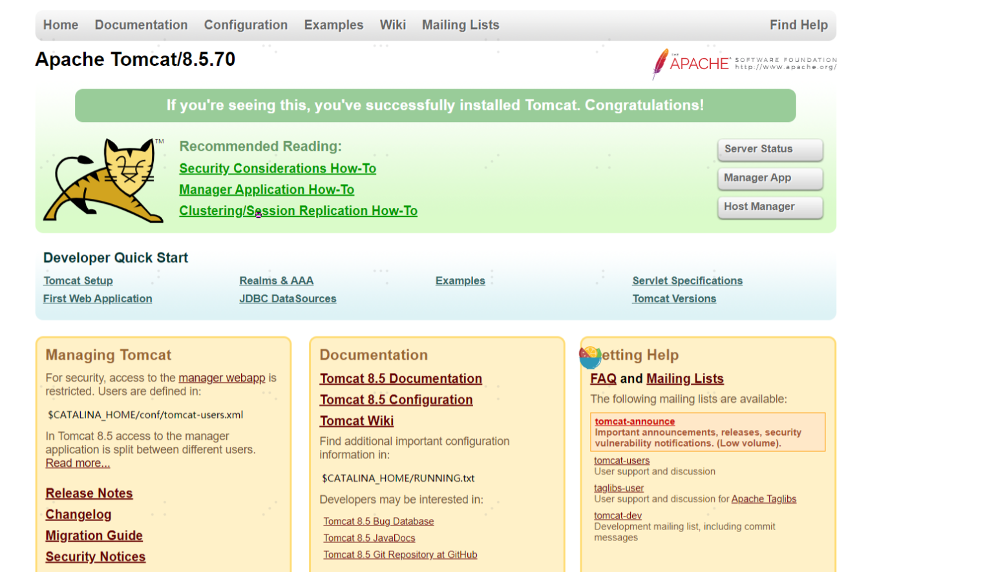Open the Tomcat Versions link
This screenshot has height=572, width=983.
674,299
